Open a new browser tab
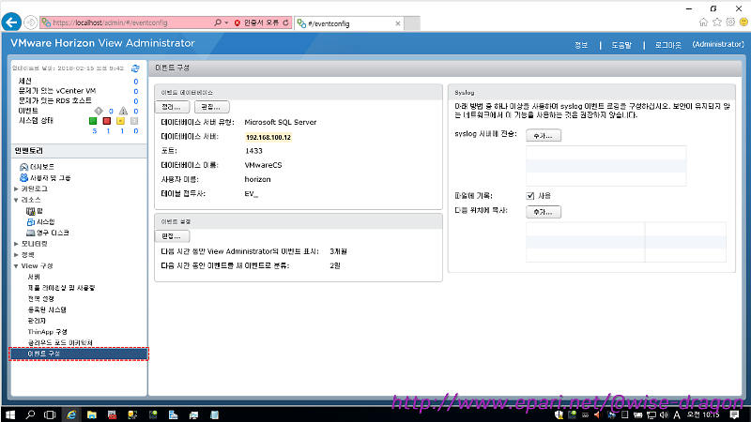 coord(412,23)
